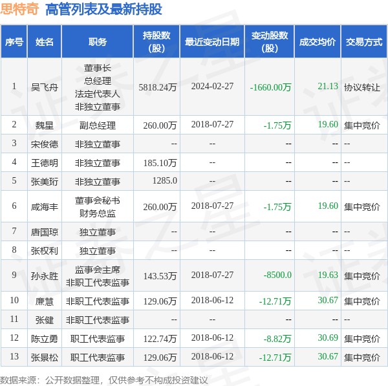The height and width of the screenshot is (386, 388).
Task: Select the name 孙永胜
Action: [44, 275]
